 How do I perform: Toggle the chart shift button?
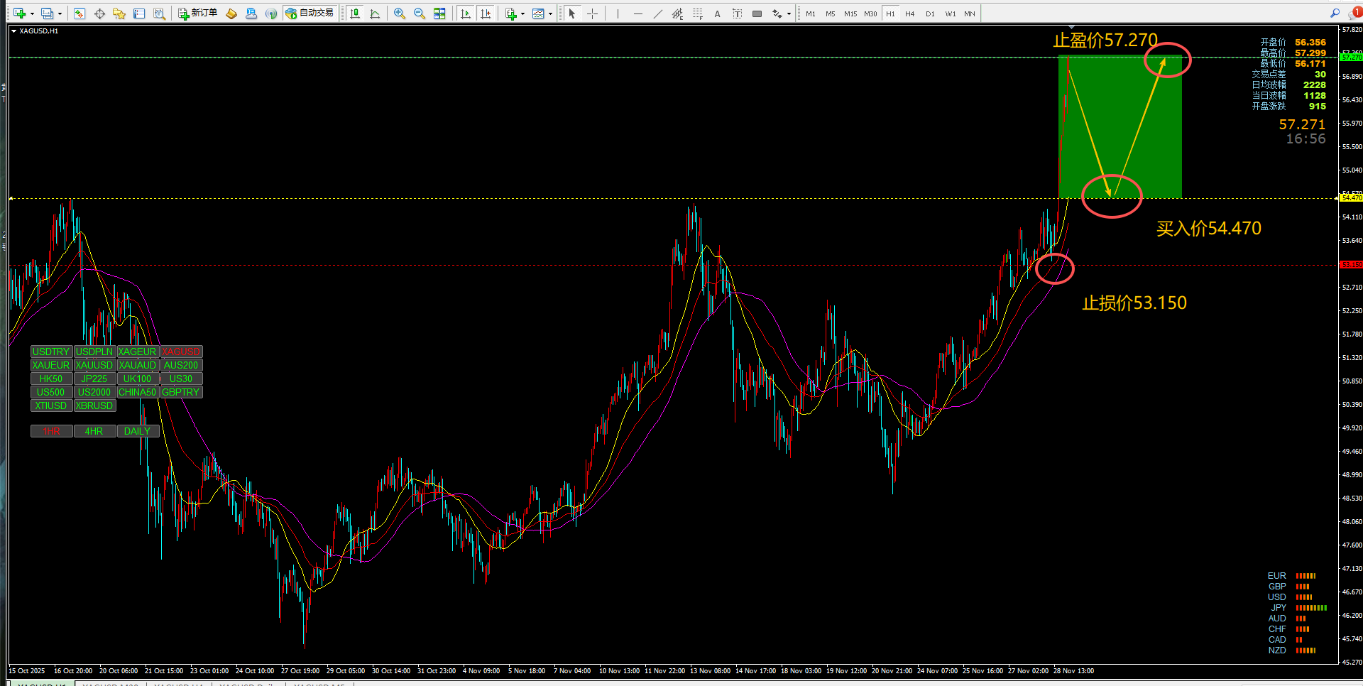(x=486, y=13)
